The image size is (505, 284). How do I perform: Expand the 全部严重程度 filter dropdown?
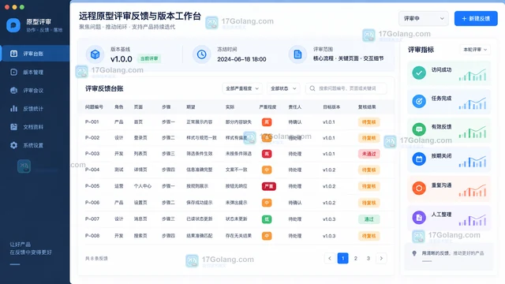pos(242,88)
